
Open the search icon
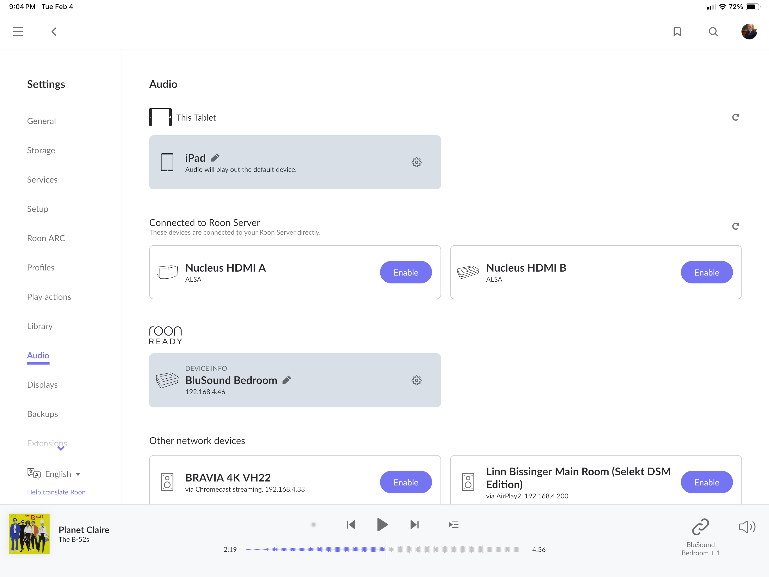click(713, 32)
